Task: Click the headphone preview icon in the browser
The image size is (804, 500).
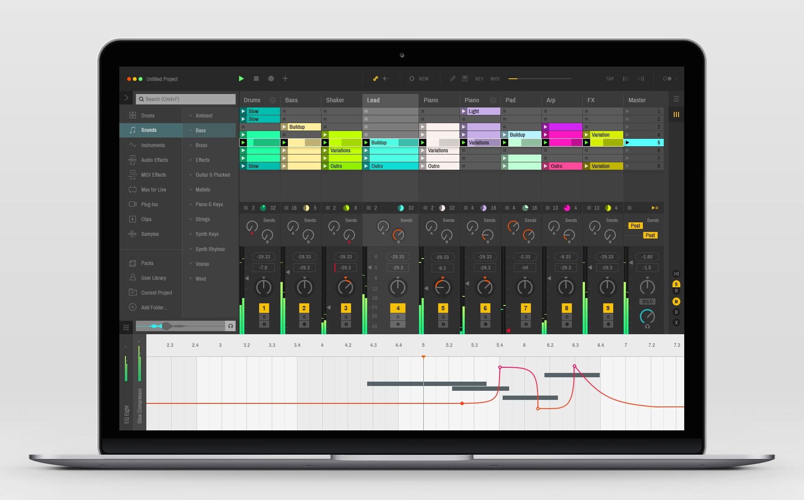Action: [x=230, y=326]
